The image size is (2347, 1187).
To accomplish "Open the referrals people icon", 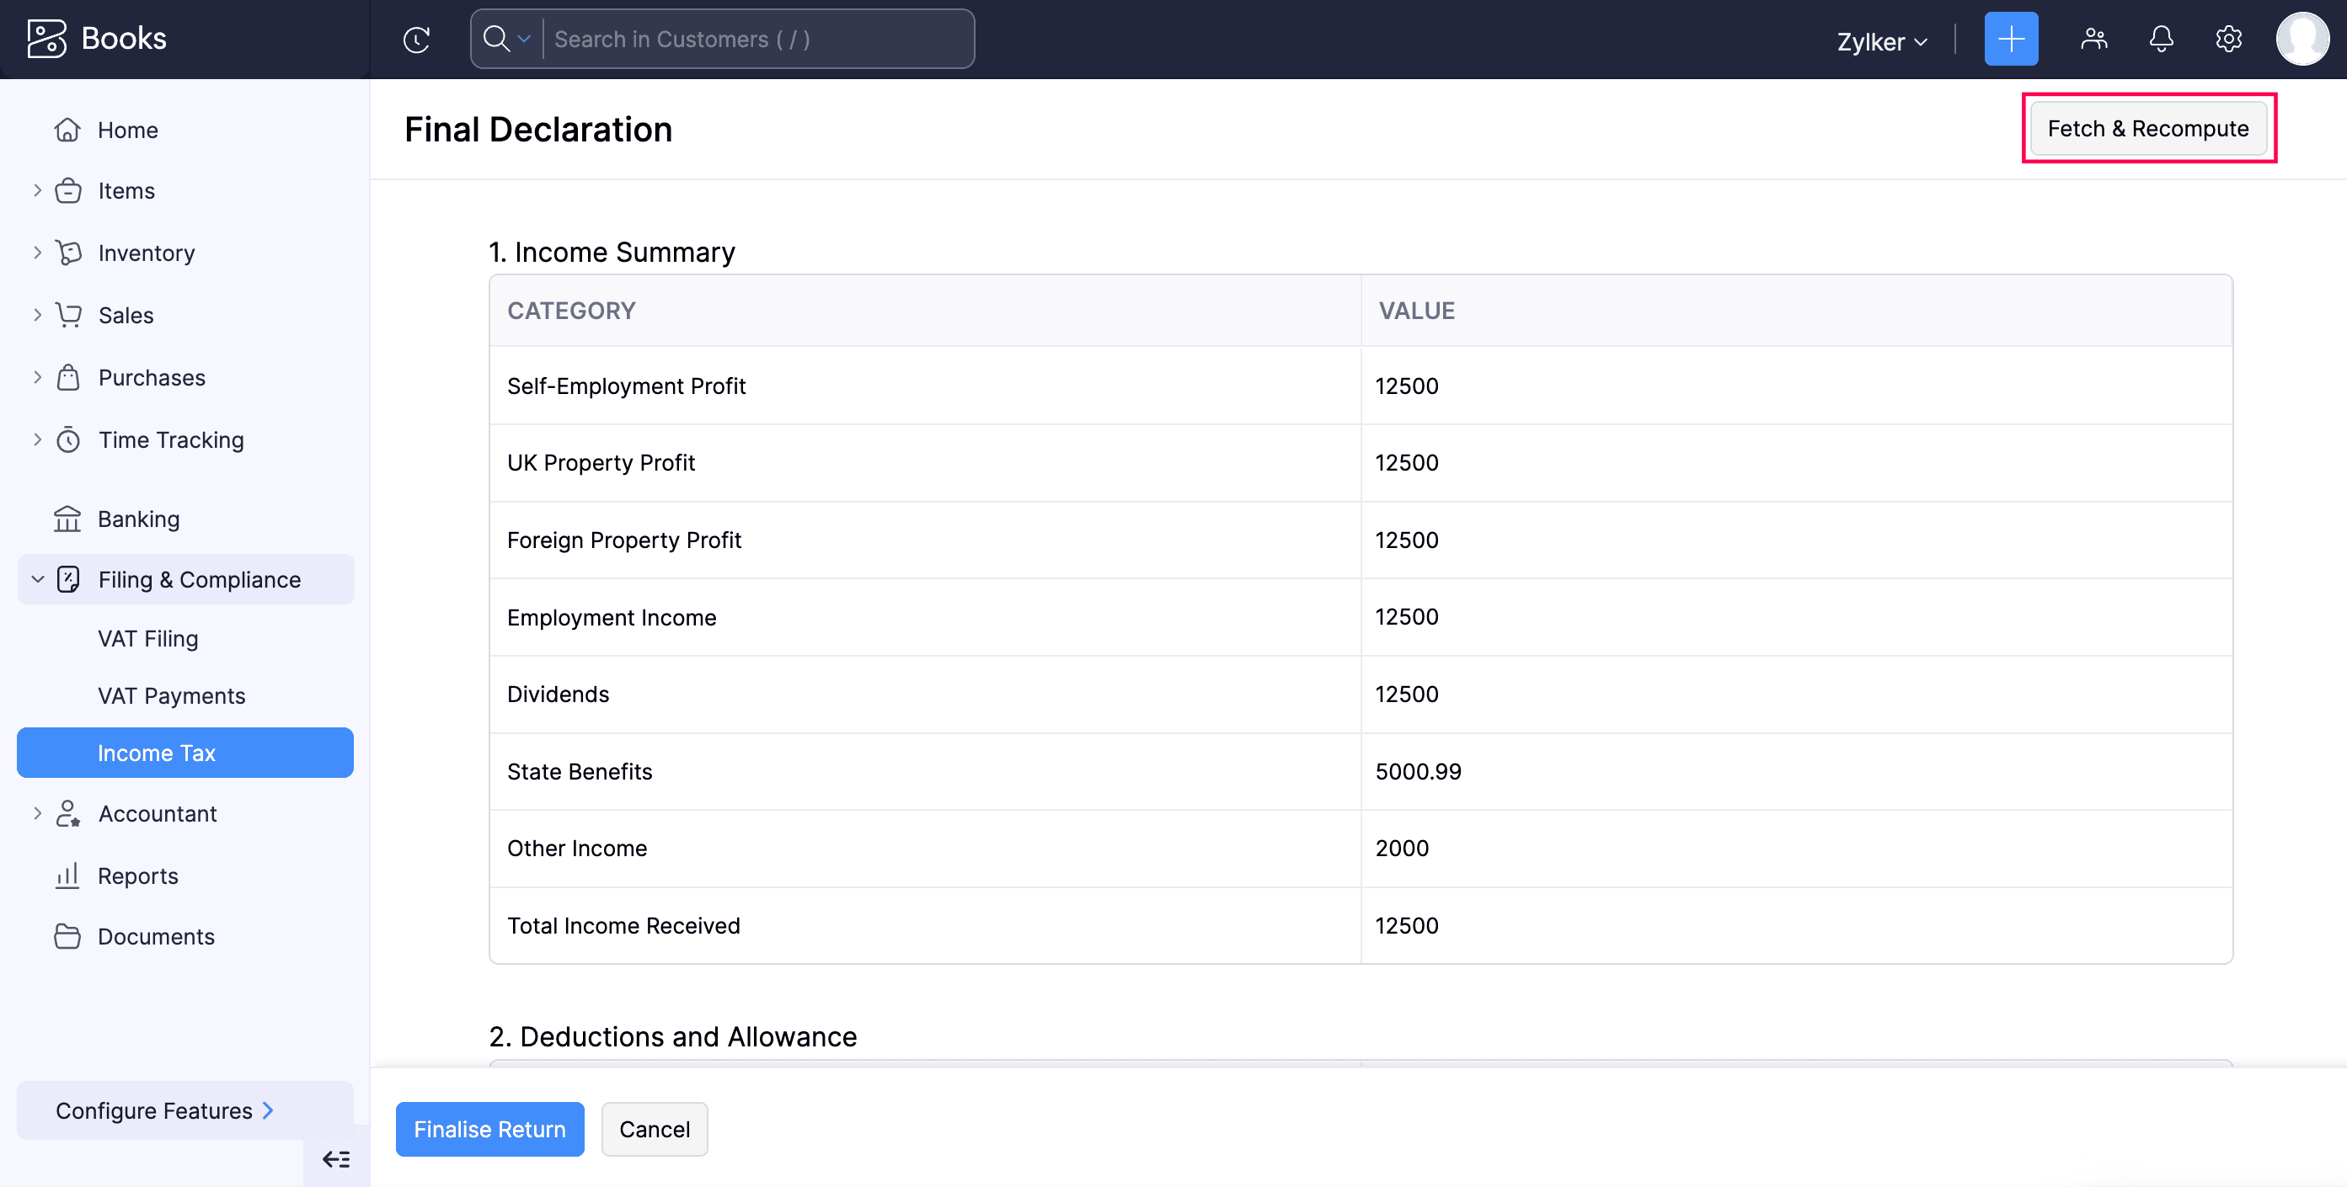I will pyautogui.click(x=2093, y=39).
